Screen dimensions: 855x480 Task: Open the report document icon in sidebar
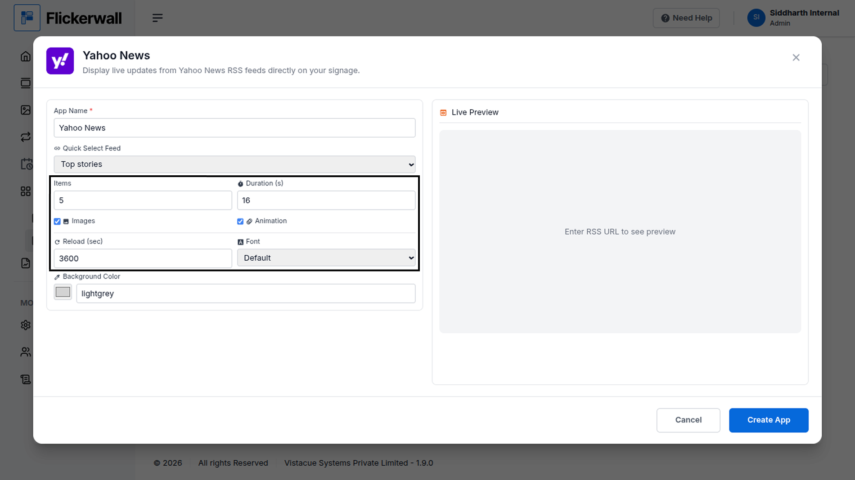pos(26,263)
